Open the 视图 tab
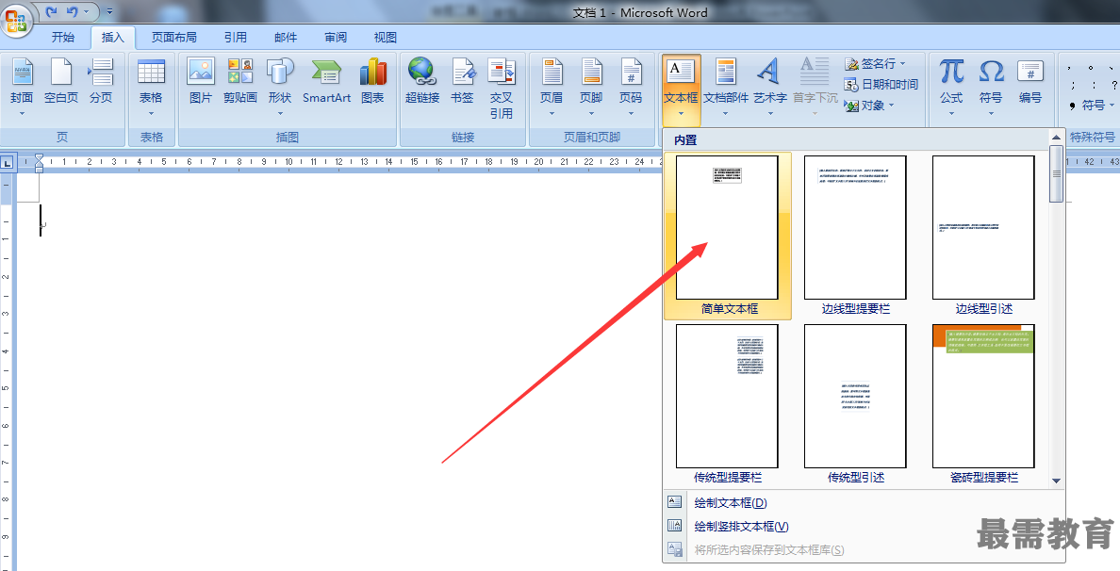The image size is (1120, 571). click(385, 37)
